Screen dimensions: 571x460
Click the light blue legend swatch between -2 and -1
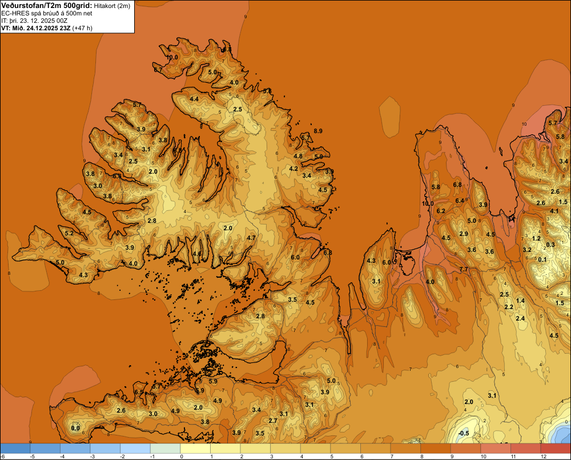135,449
